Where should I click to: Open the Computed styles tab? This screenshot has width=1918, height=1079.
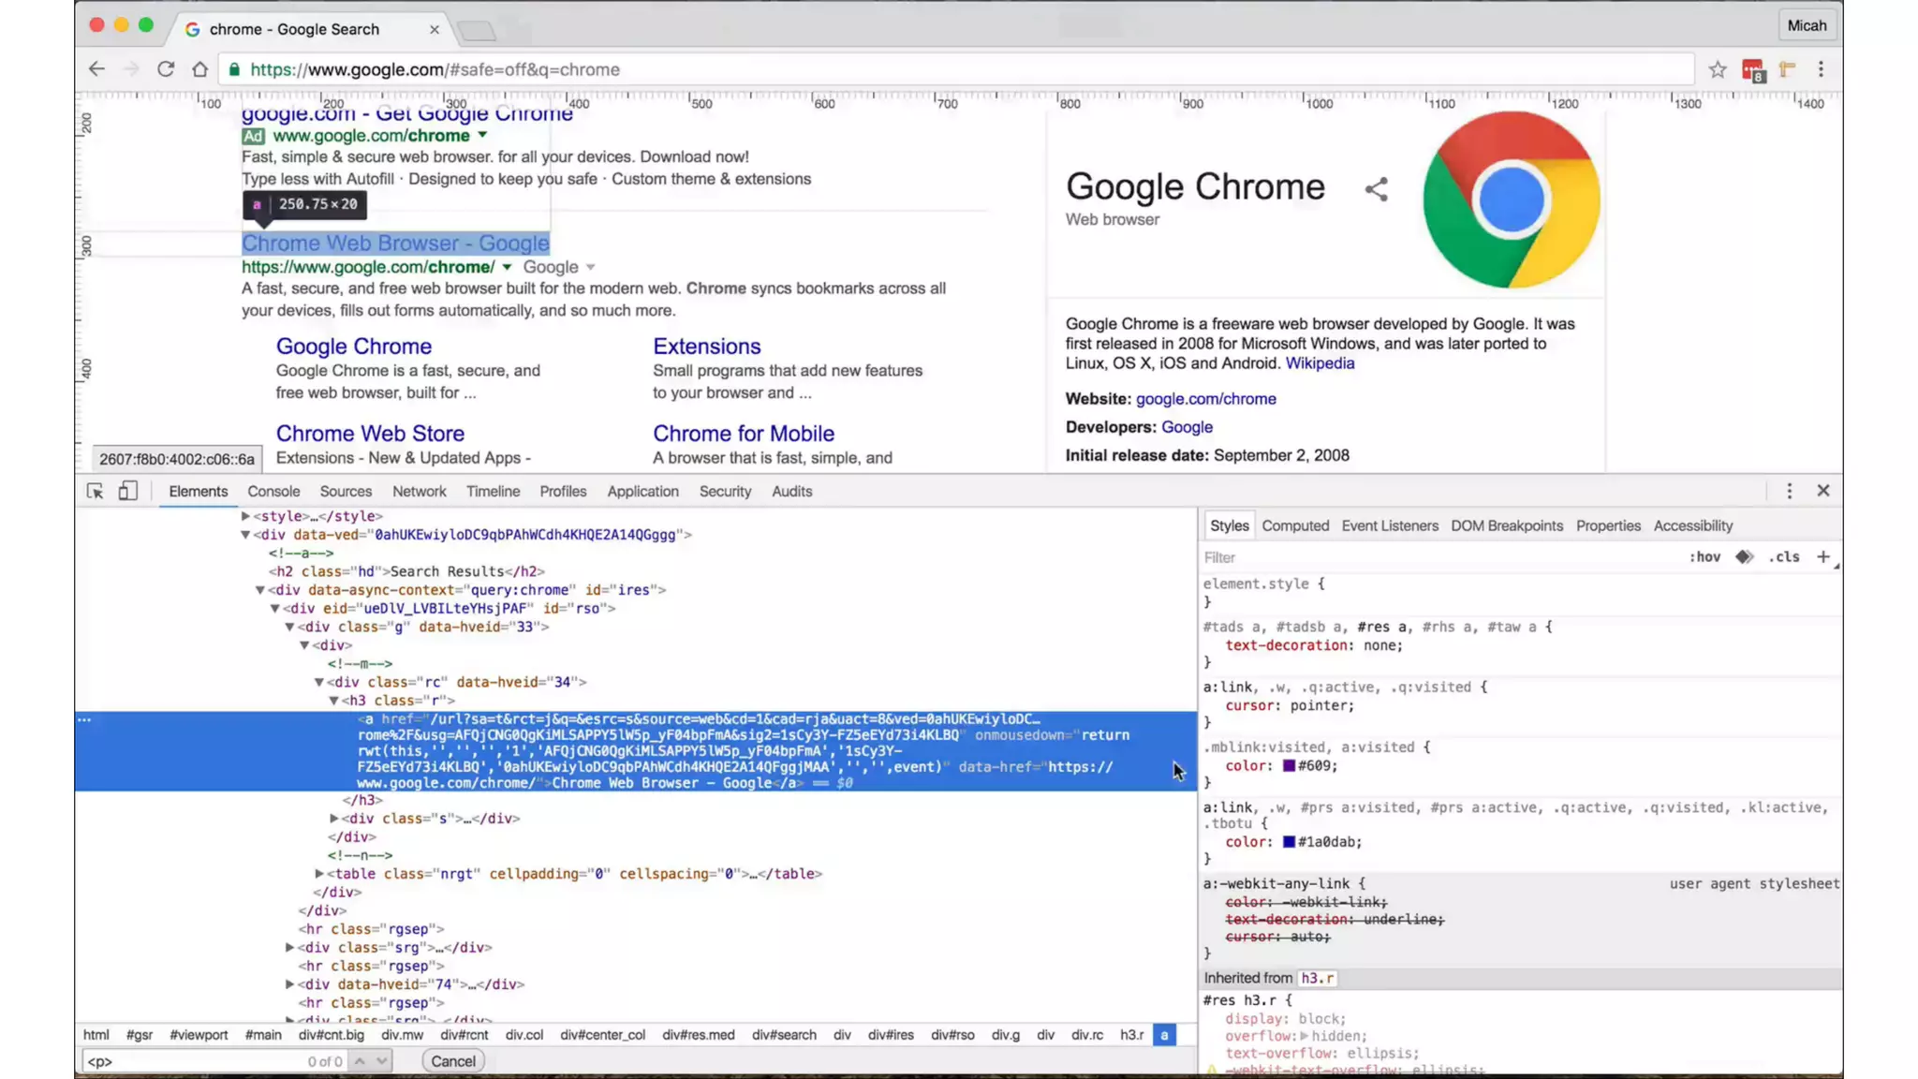click(x=1294, y=525)
